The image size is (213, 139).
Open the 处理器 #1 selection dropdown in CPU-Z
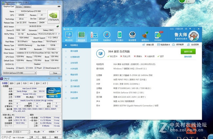point(22,132)
